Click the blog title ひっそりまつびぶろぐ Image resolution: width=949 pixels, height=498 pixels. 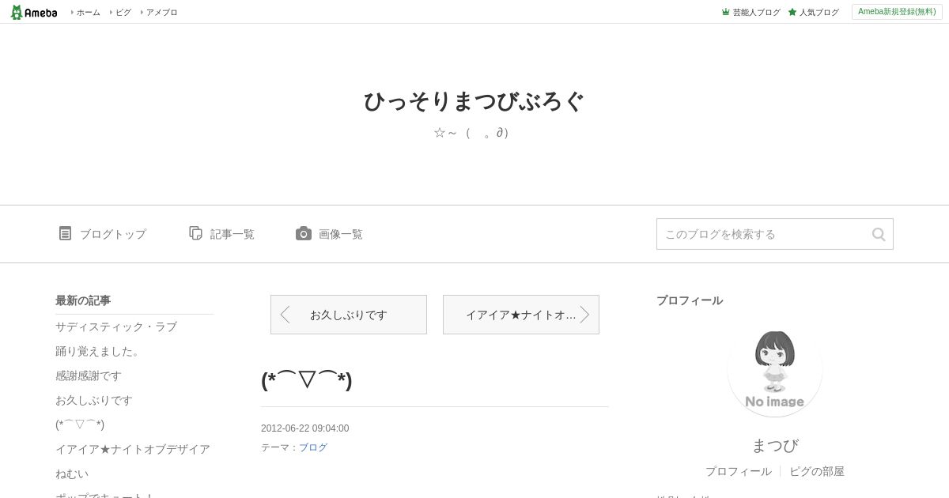pyautogui.click(x=475, y=102)
